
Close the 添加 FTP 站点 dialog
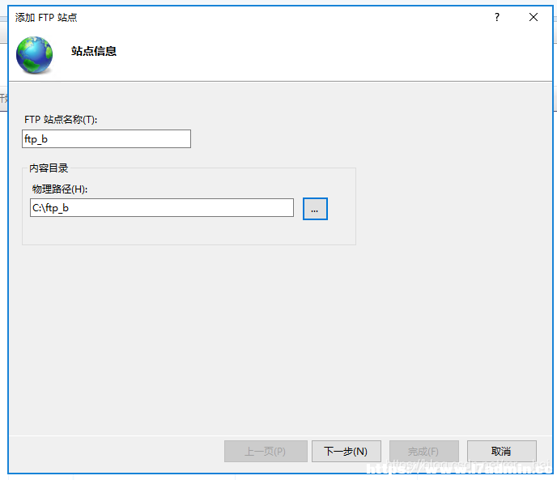pos(534,17)
